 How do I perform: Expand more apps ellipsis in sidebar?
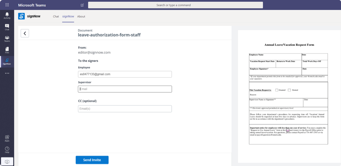7,73
